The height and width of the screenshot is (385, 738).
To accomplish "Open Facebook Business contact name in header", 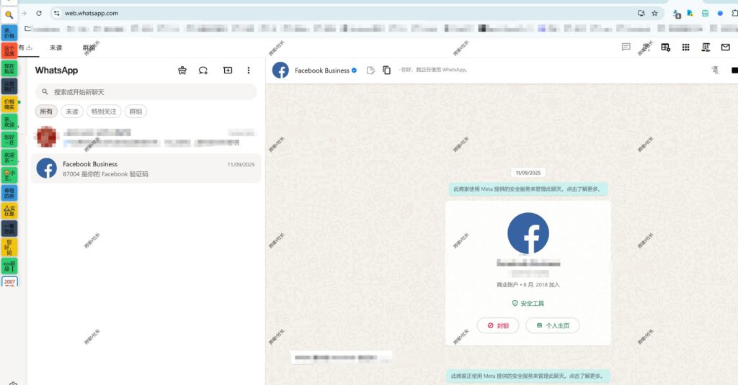I will point(322,71).
